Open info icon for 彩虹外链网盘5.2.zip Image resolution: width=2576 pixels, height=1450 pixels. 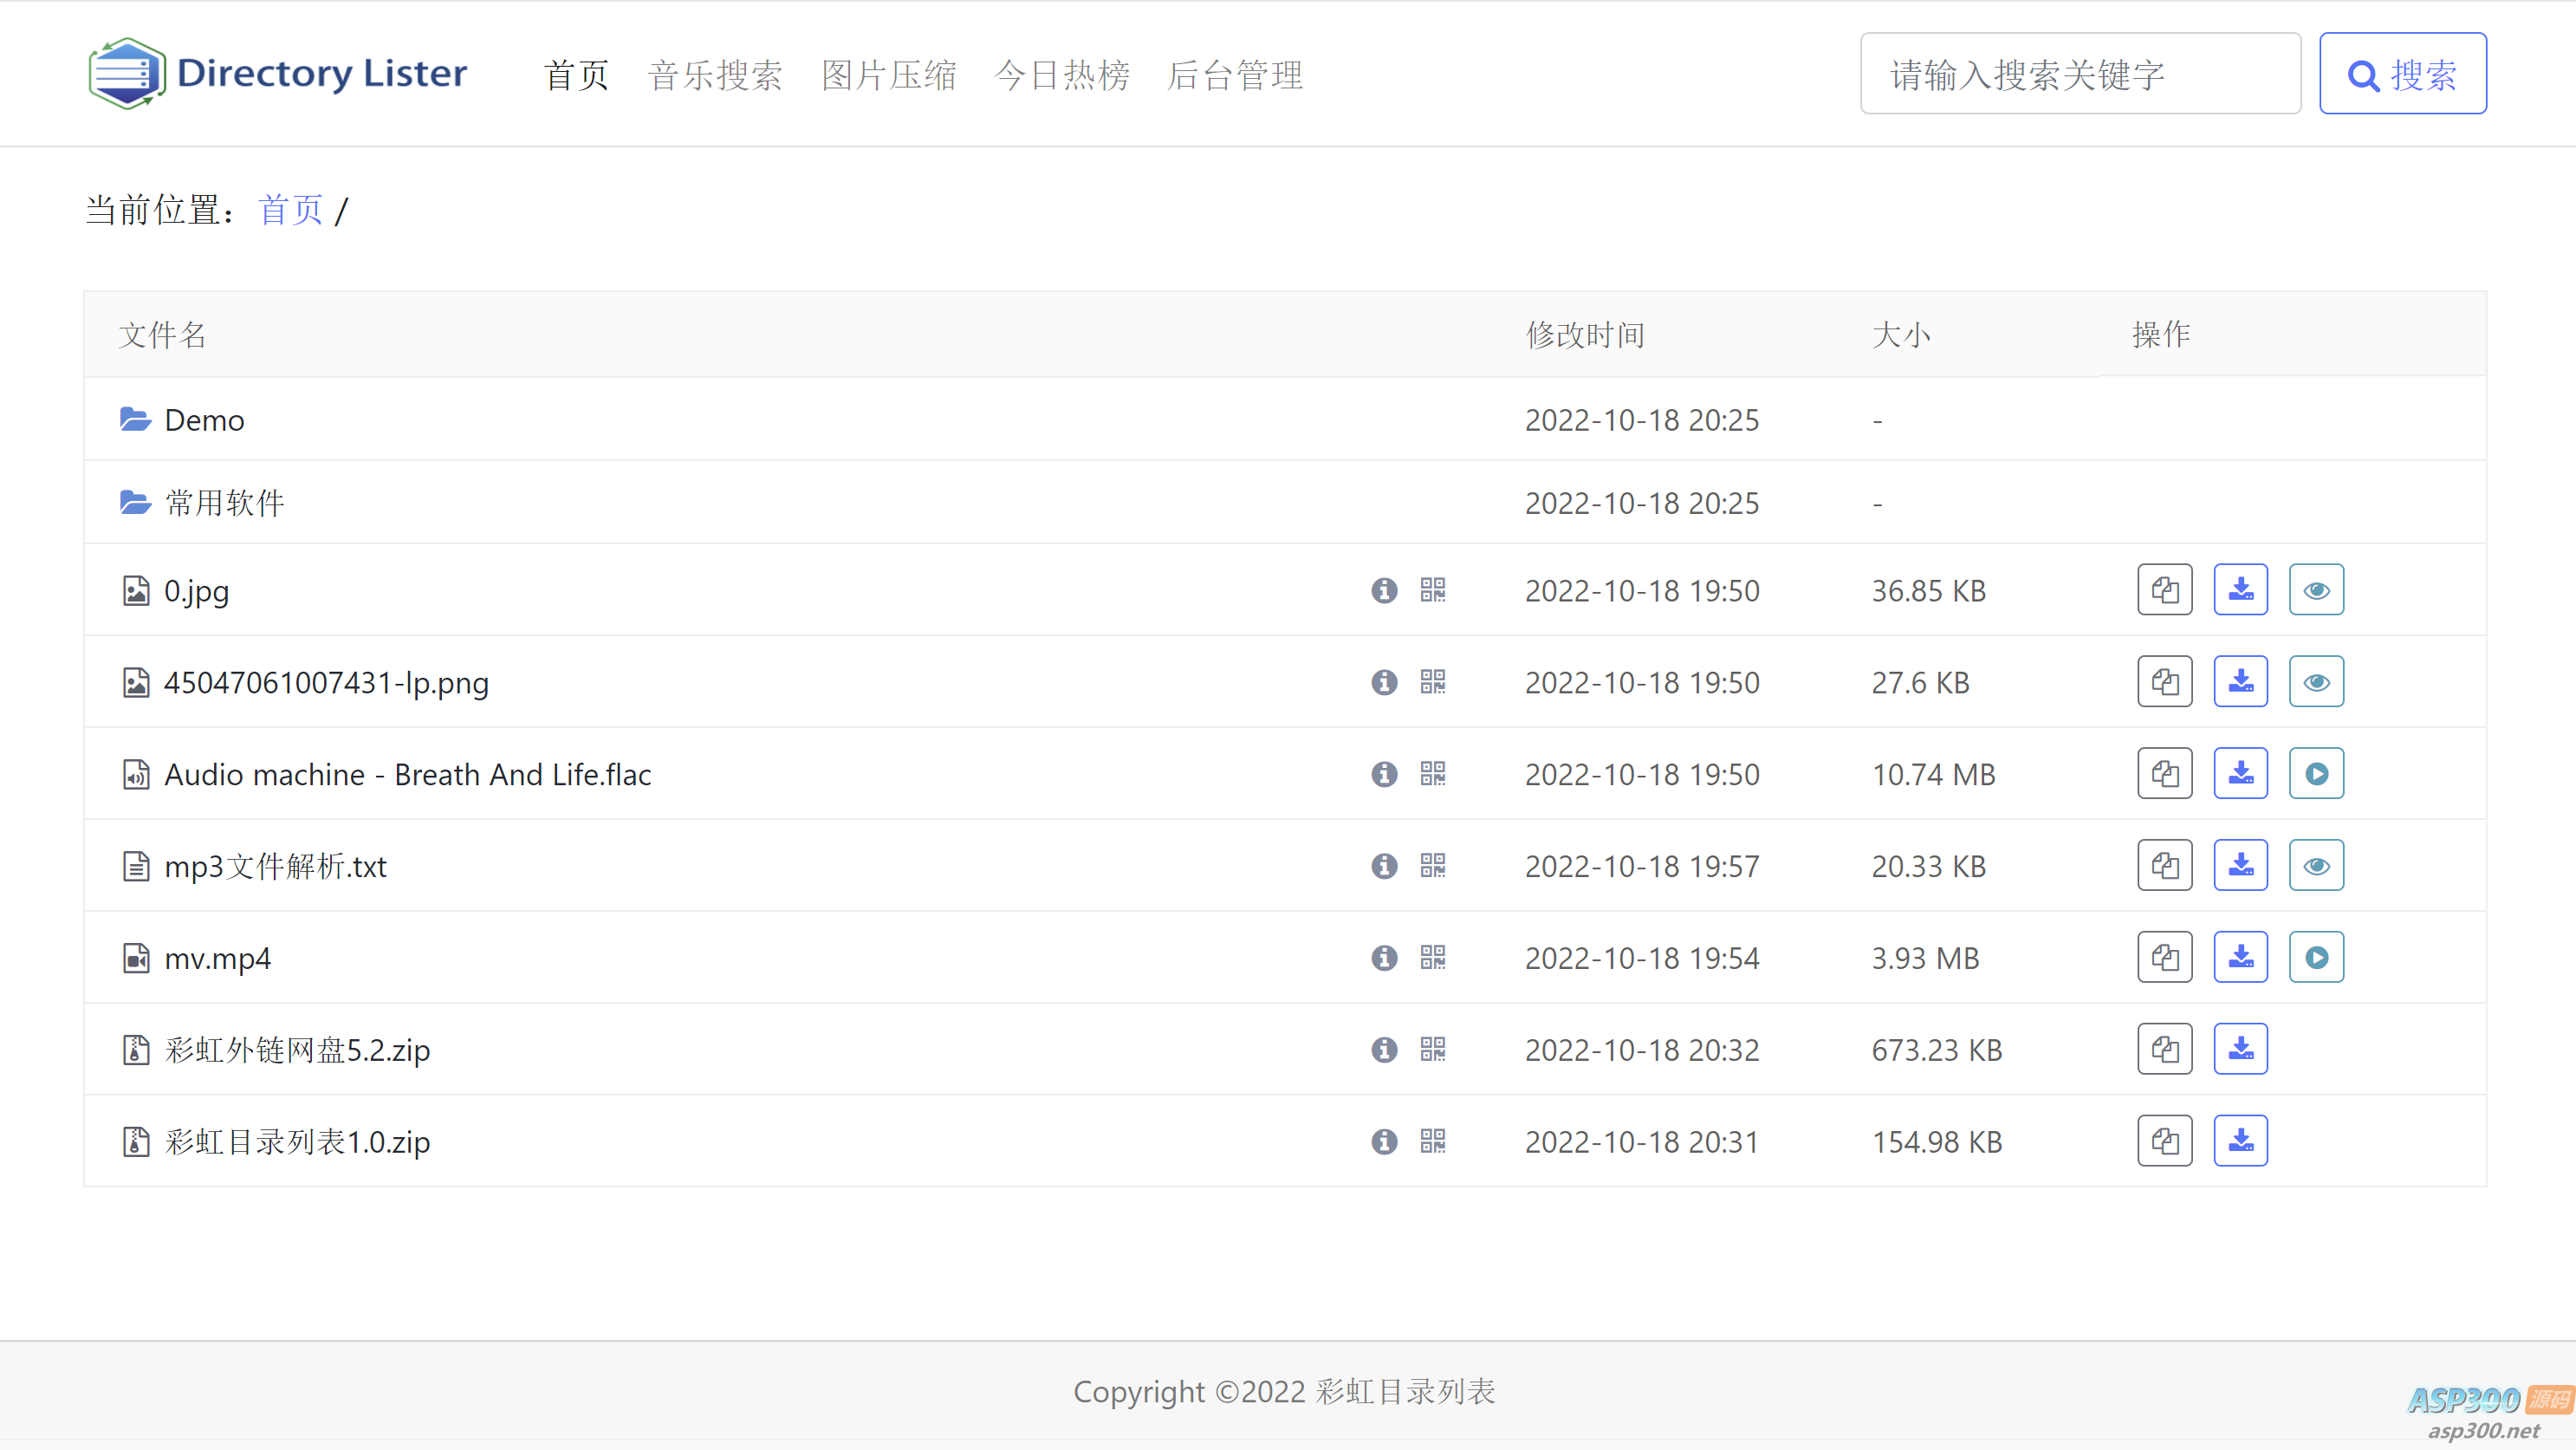click(x=1384, y=1050)
